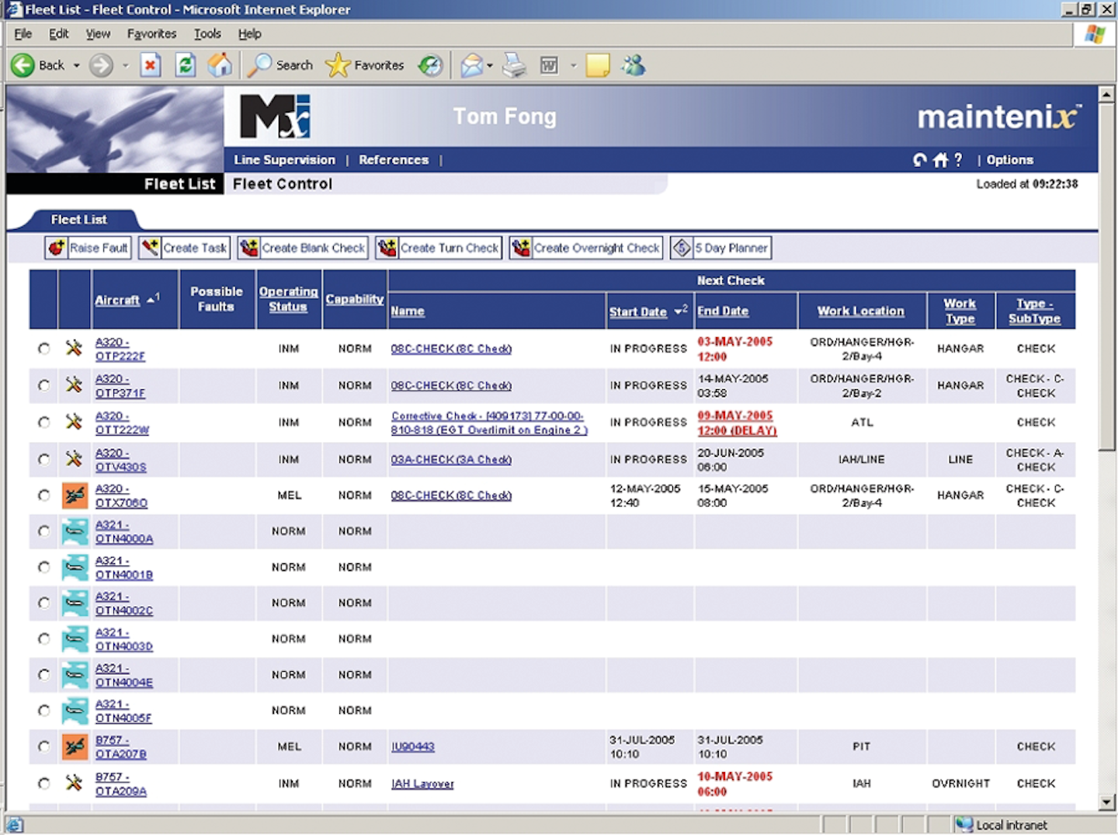The height and width of the screenshot is (835, 1118).
Task: Click the refresh icon left of Options
Action: 918,160
